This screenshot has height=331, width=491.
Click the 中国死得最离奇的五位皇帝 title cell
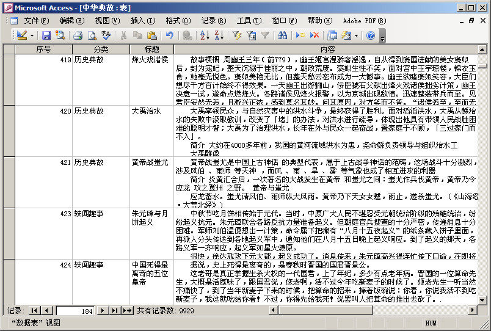click(x=151, y=282)
